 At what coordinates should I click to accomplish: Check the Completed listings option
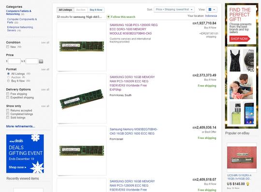pyautogui.click(x=8, y=114)
